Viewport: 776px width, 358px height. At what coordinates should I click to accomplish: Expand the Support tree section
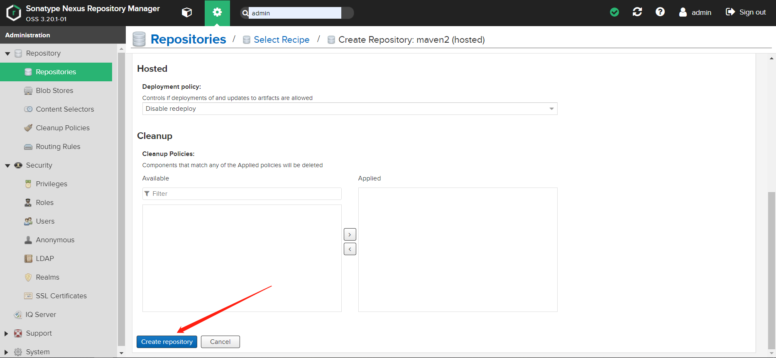tap(6, 334)
